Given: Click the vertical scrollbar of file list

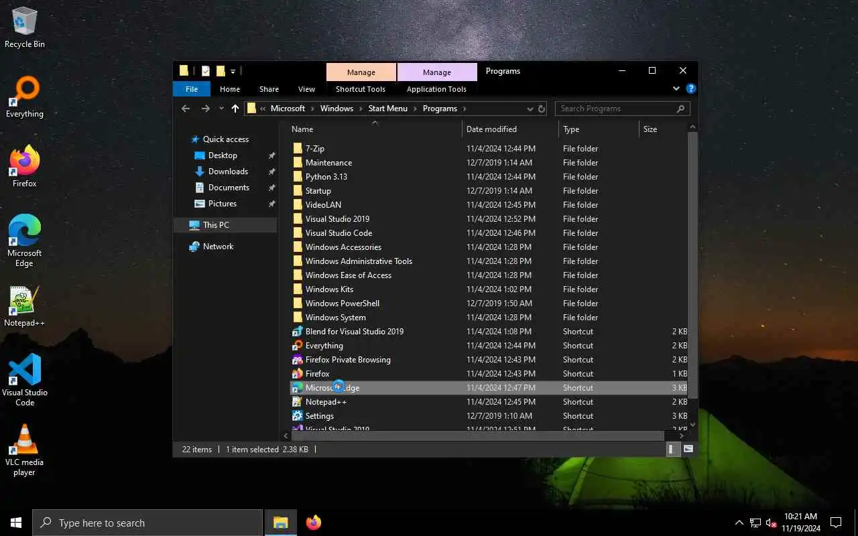Looking at the screenshot, I should tap(693, 265).
